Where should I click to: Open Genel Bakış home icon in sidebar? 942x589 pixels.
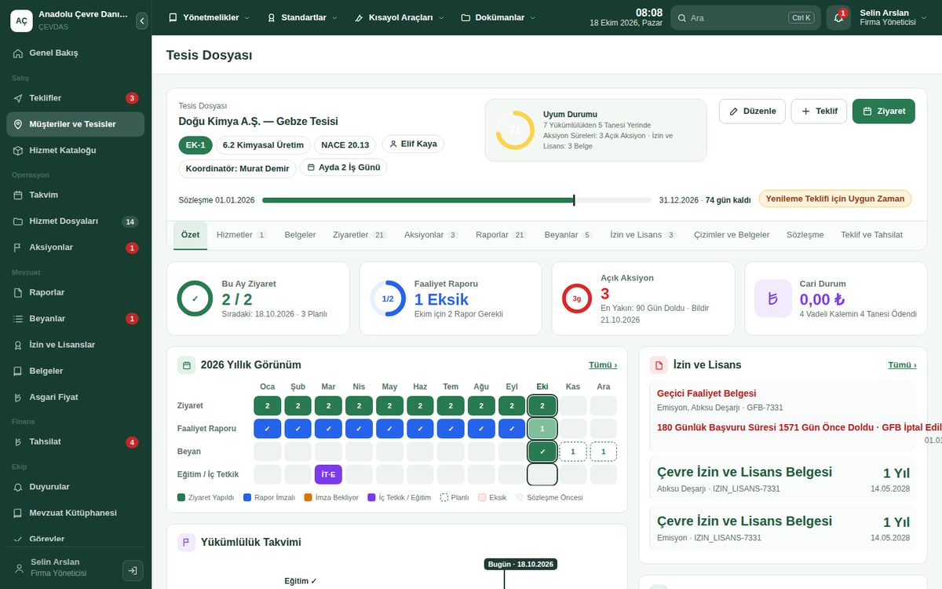pos(18,53)
